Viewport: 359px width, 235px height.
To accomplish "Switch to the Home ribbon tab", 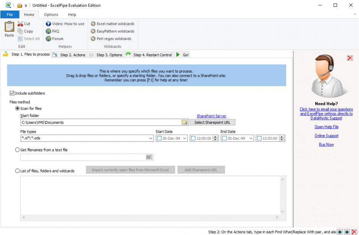I will pyautogui.click(x=29, y=15).
